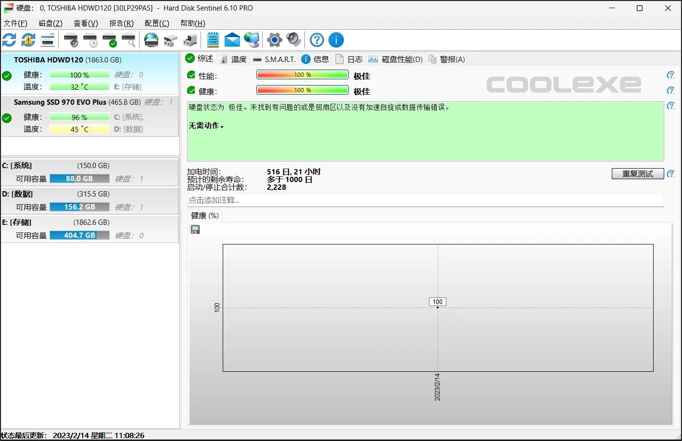The width and height of the screenshot is (682, 441).
Task: Switch to the 综述 tab
Action: [200, 59]
